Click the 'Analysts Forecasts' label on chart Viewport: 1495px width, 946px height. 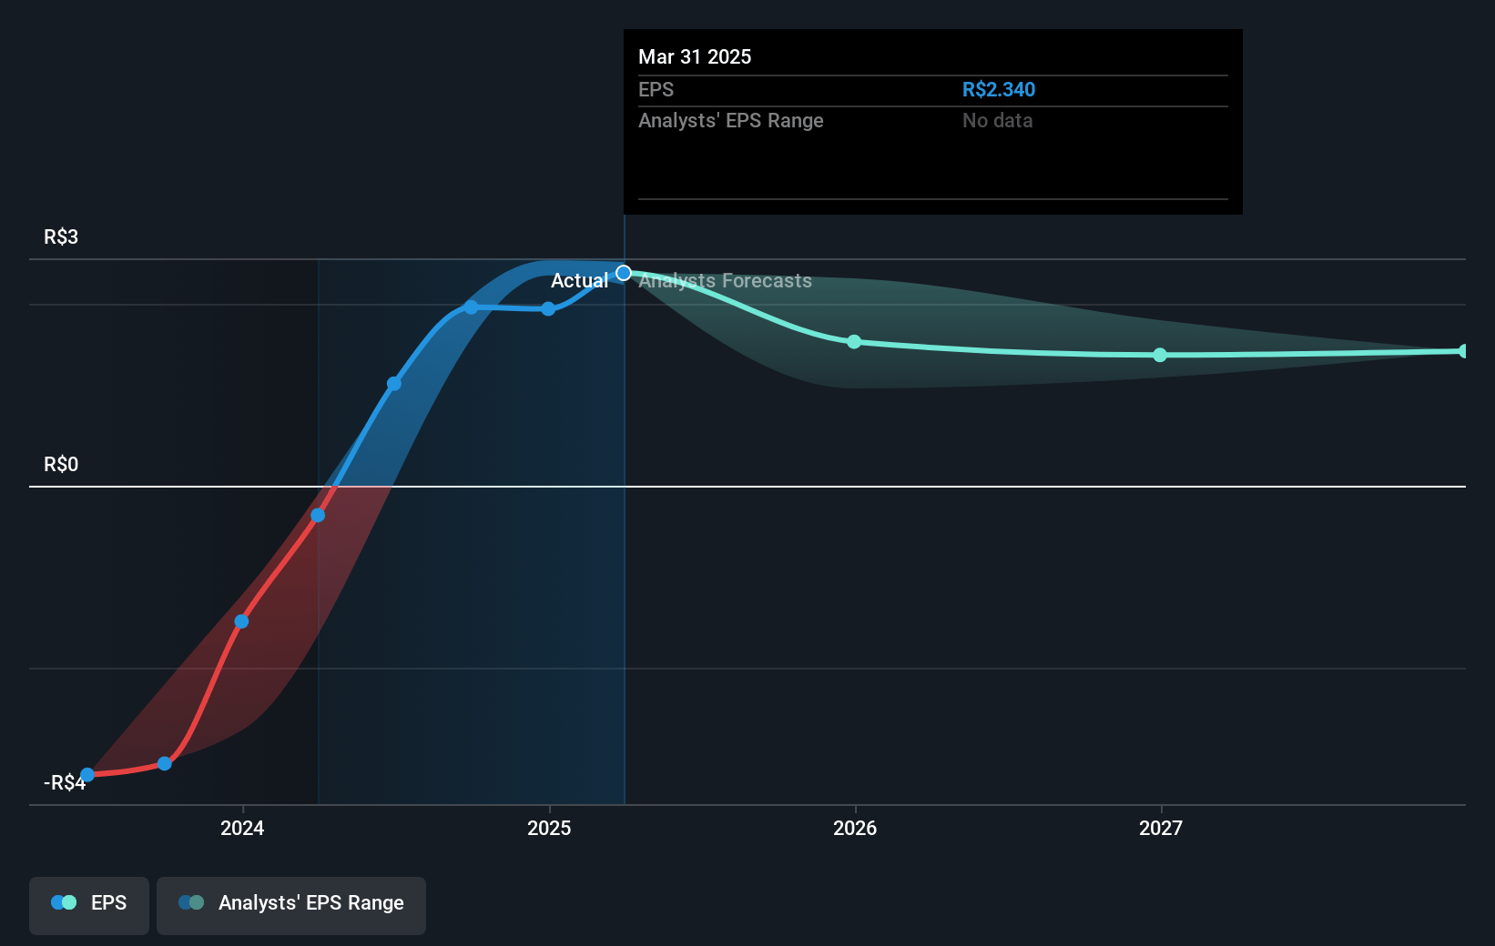point(725,280)
